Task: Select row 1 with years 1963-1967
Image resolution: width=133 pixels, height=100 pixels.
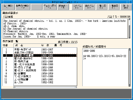Action: point(45,49)
